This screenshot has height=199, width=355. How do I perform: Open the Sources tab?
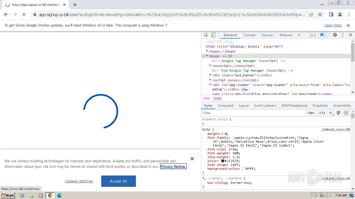[267, 35]
